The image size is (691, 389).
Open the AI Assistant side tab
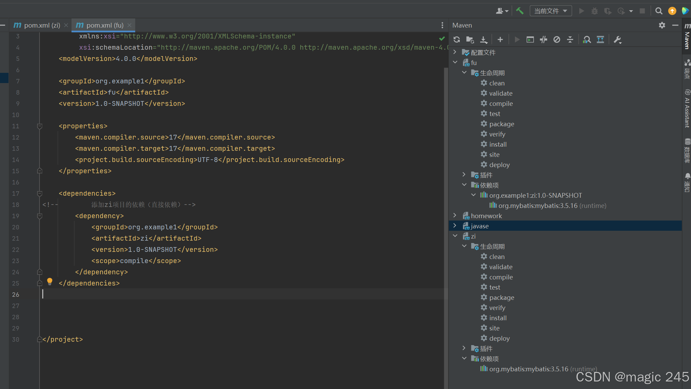pos(687,109)
